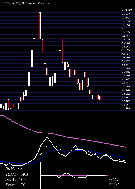Click the 66.05 price axis label

(x=126, y=108)
